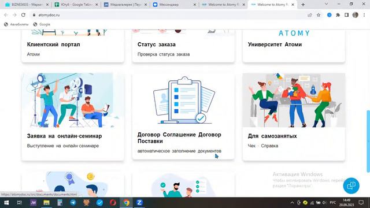Click the 'Чек · Справка' subtitle
This screenshot has width=370, height=208.
[x=263, y=146]
